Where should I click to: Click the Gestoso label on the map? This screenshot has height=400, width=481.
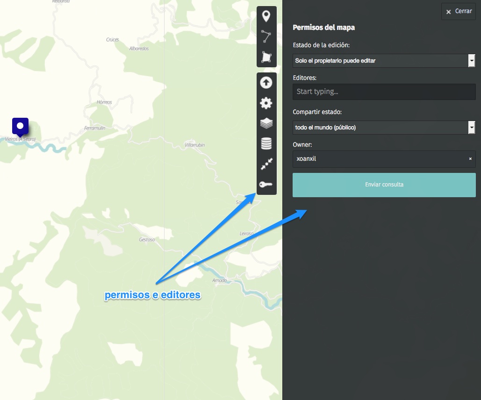(147, 240)
